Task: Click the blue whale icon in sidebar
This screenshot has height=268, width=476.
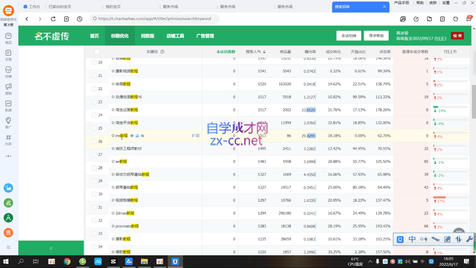Action: (x=9, y=188)
